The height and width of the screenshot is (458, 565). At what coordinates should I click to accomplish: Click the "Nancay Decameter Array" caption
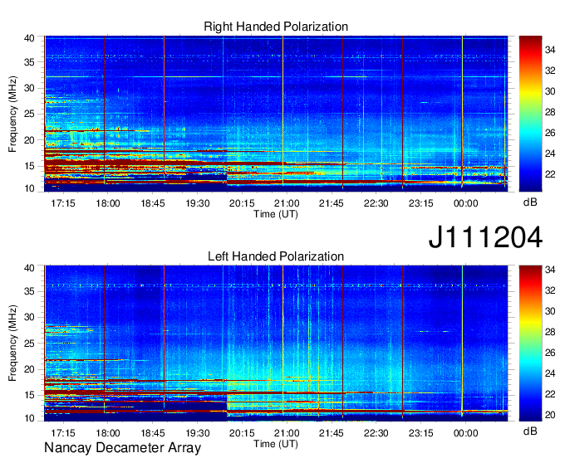122,448
